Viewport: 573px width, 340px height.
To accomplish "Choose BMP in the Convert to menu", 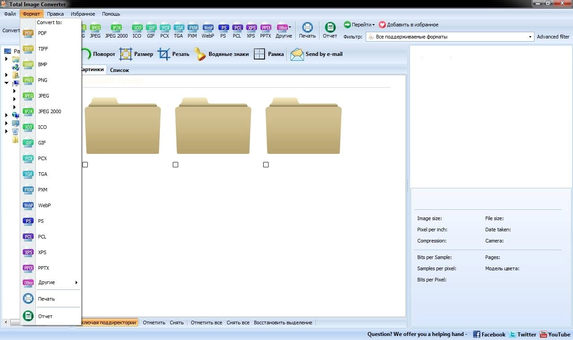I will (51, 64).
